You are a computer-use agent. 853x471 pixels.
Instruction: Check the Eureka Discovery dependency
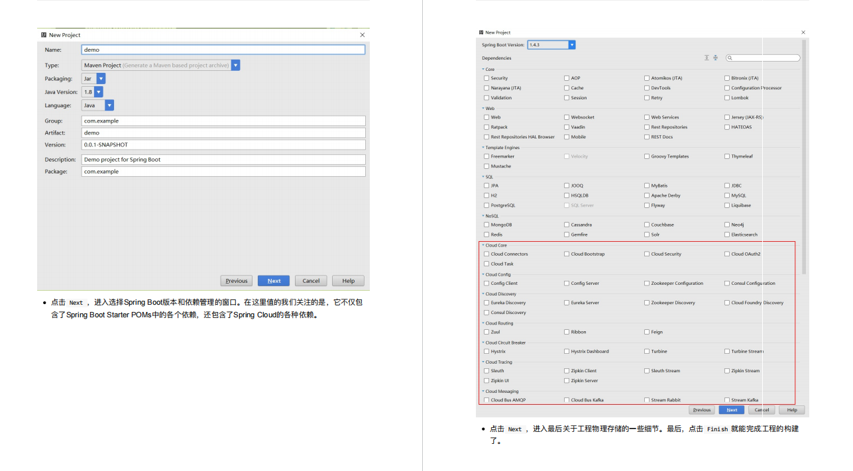(x=486, y=302)
